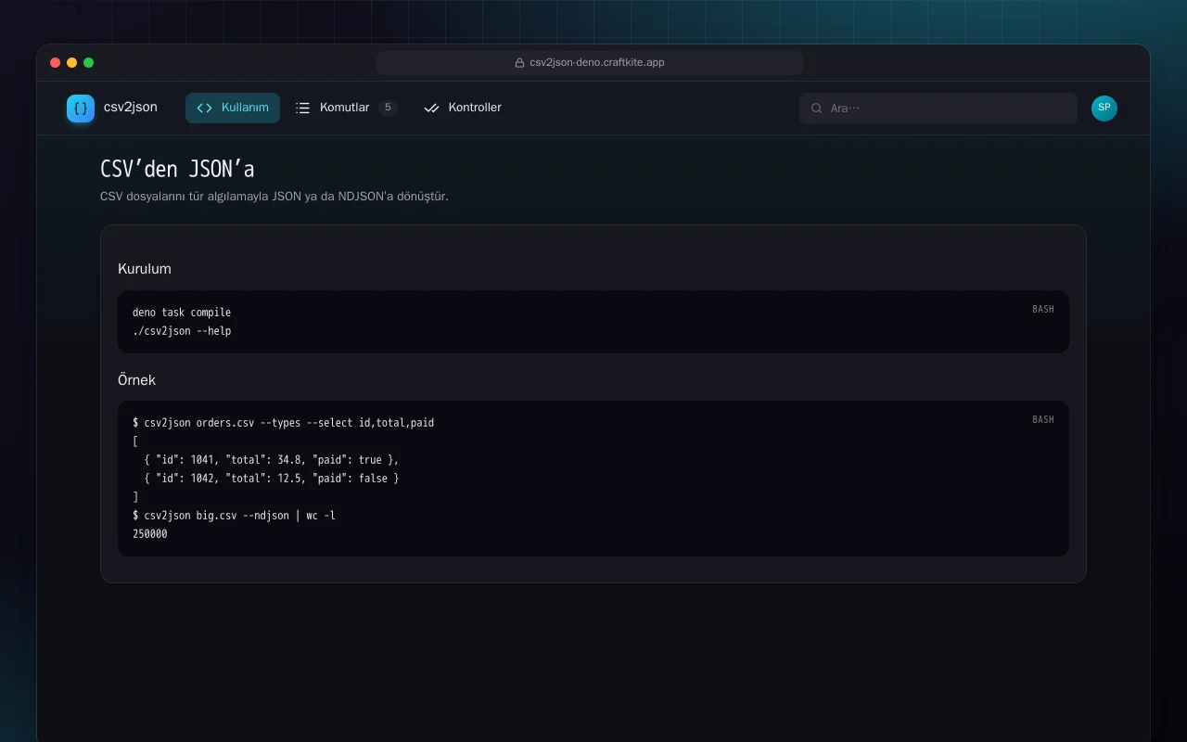
Task: Click the csv2json app name
Action: 131,108
